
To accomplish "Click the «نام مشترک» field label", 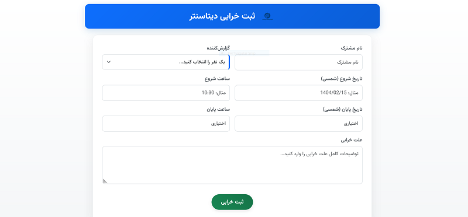I will tap(352, 48).
